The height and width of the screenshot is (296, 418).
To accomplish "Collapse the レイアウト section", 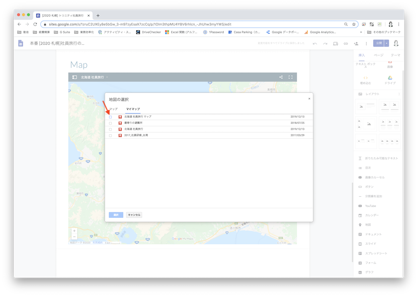I will coord(399,94).
